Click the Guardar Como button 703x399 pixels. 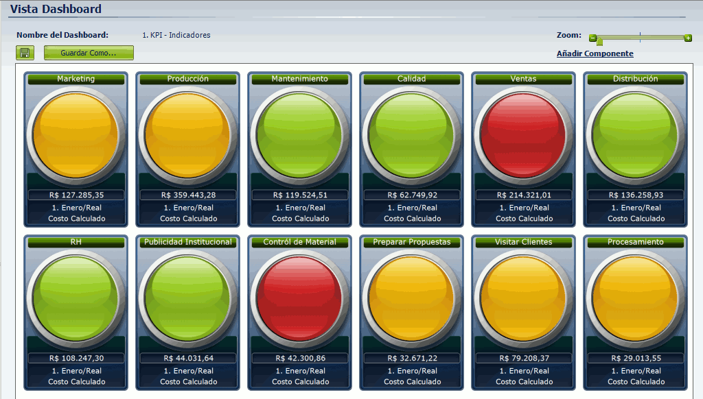pos(89,53)
